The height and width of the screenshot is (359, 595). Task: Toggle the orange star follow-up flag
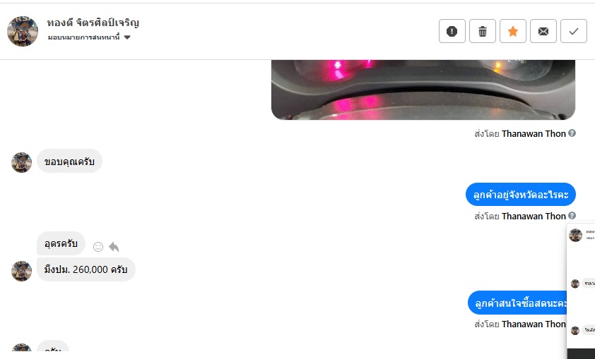point(512,31)
